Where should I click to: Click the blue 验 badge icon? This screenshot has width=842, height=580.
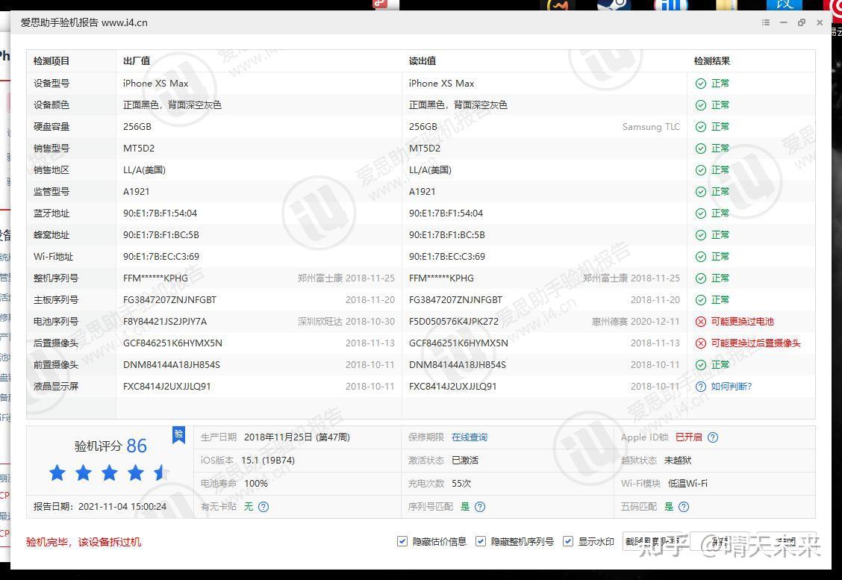(x=179, y=434)
